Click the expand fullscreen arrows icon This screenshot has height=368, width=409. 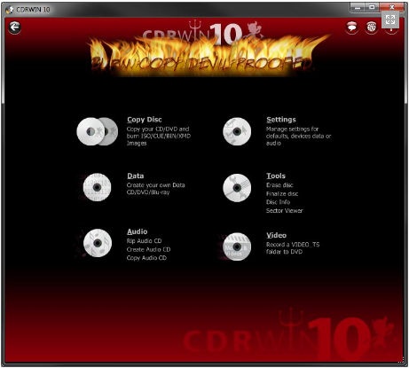[x=390, y=20]
